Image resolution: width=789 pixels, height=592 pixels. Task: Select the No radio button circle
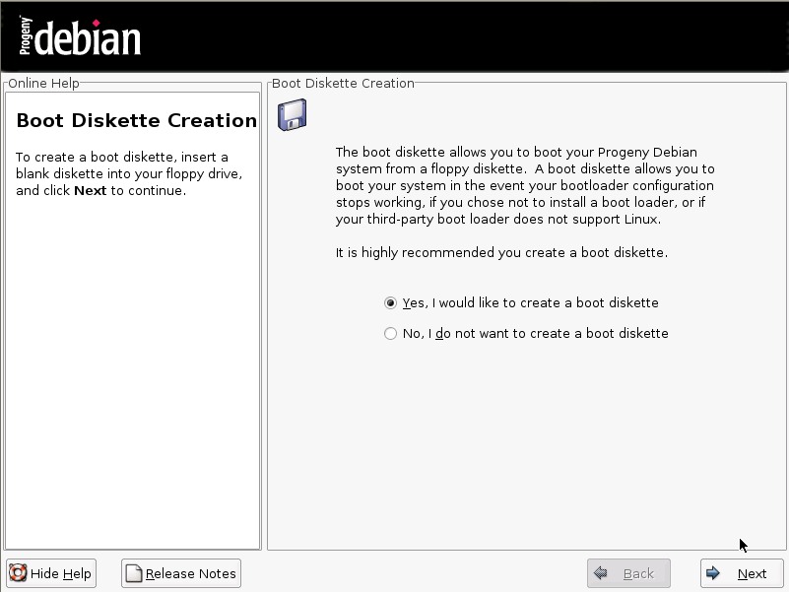[391, 334]
